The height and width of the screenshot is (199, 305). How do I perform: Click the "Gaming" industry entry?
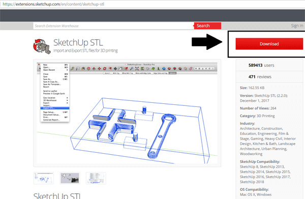[x=257, y=138]
